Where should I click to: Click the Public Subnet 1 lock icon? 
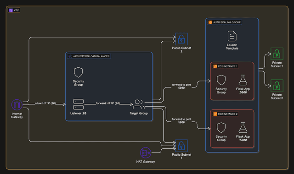[x=181, y=146]
